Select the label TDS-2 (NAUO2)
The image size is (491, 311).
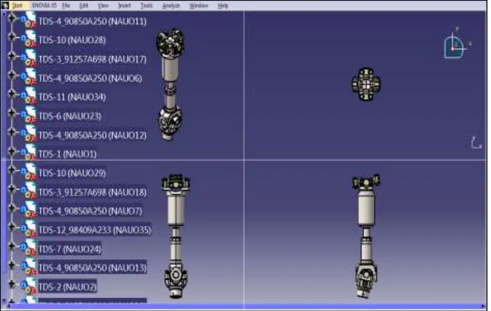coord(68,287)
